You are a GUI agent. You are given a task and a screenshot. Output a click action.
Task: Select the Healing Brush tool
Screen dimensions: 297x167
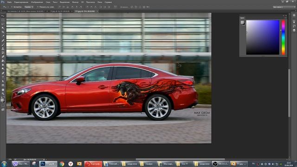[x=3, y=40]
